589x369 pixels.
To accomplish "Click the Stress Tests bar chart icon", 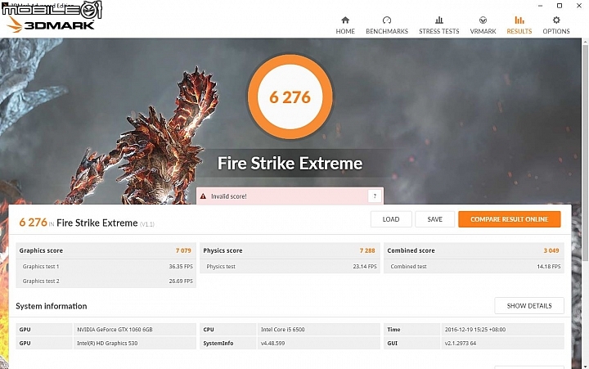I will pos(438,20).
